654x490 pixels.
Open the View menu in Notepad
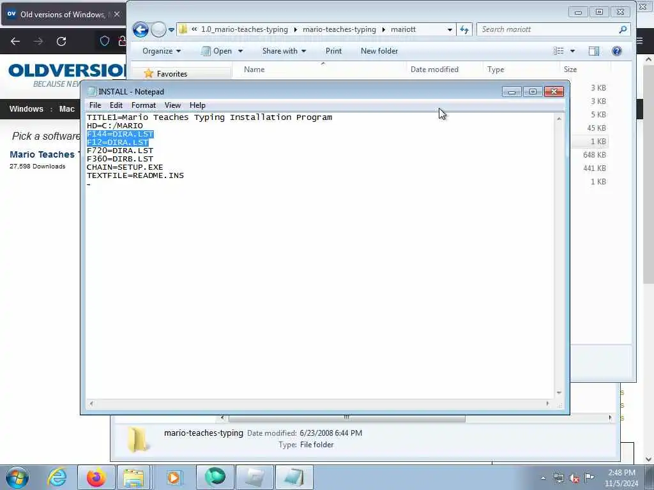(x=172, y=105)
